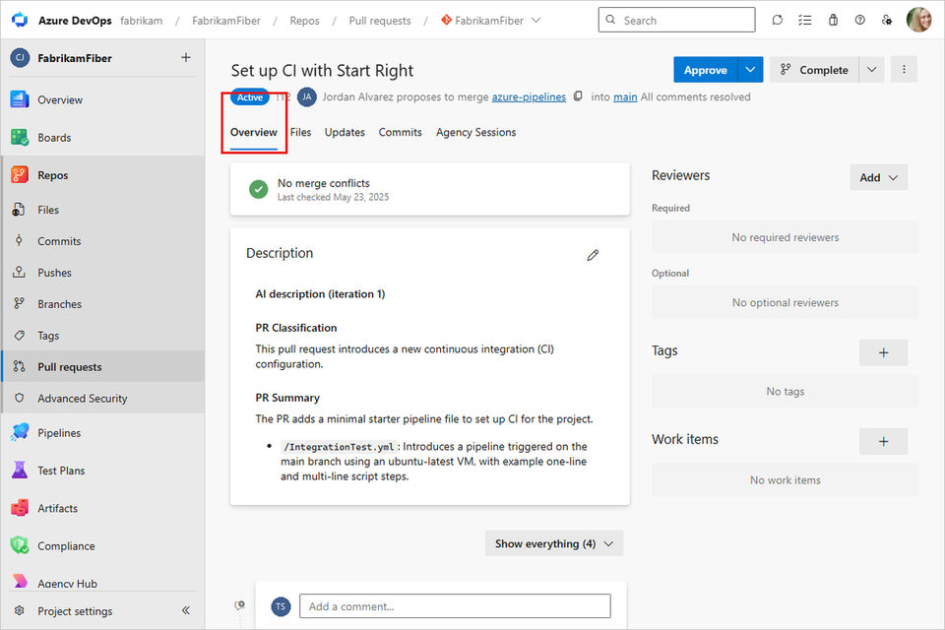Screen dimensions: 945x630
Task: Click the Add a comment field
Action: point(455,606)
